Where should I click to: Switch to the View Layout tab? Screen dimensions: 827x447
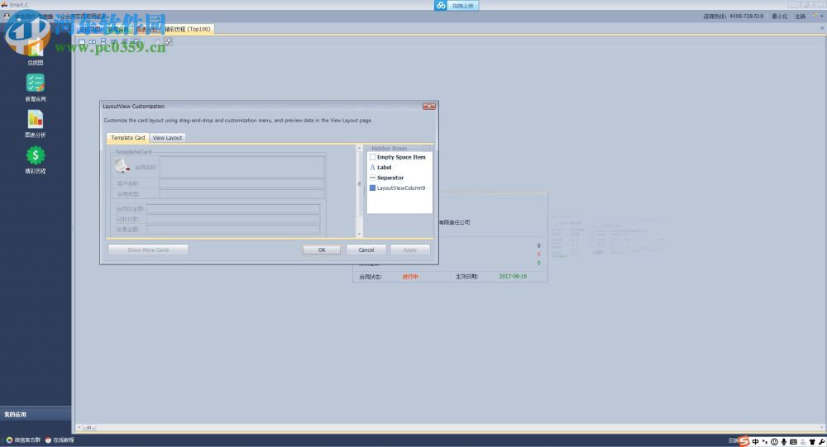pos(167,138)
